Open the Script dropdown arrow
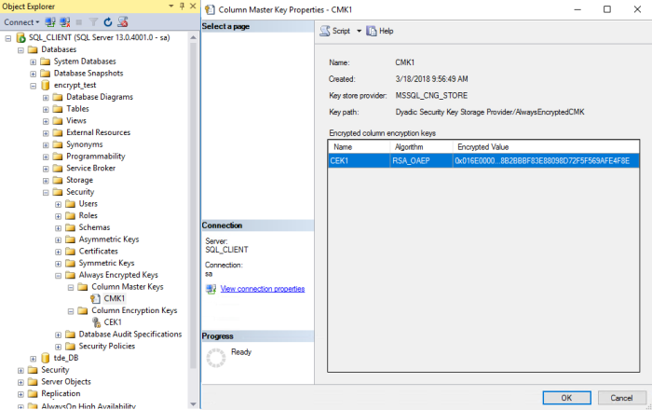The height and width of the screenshot is (410, 652). point(359,31)
